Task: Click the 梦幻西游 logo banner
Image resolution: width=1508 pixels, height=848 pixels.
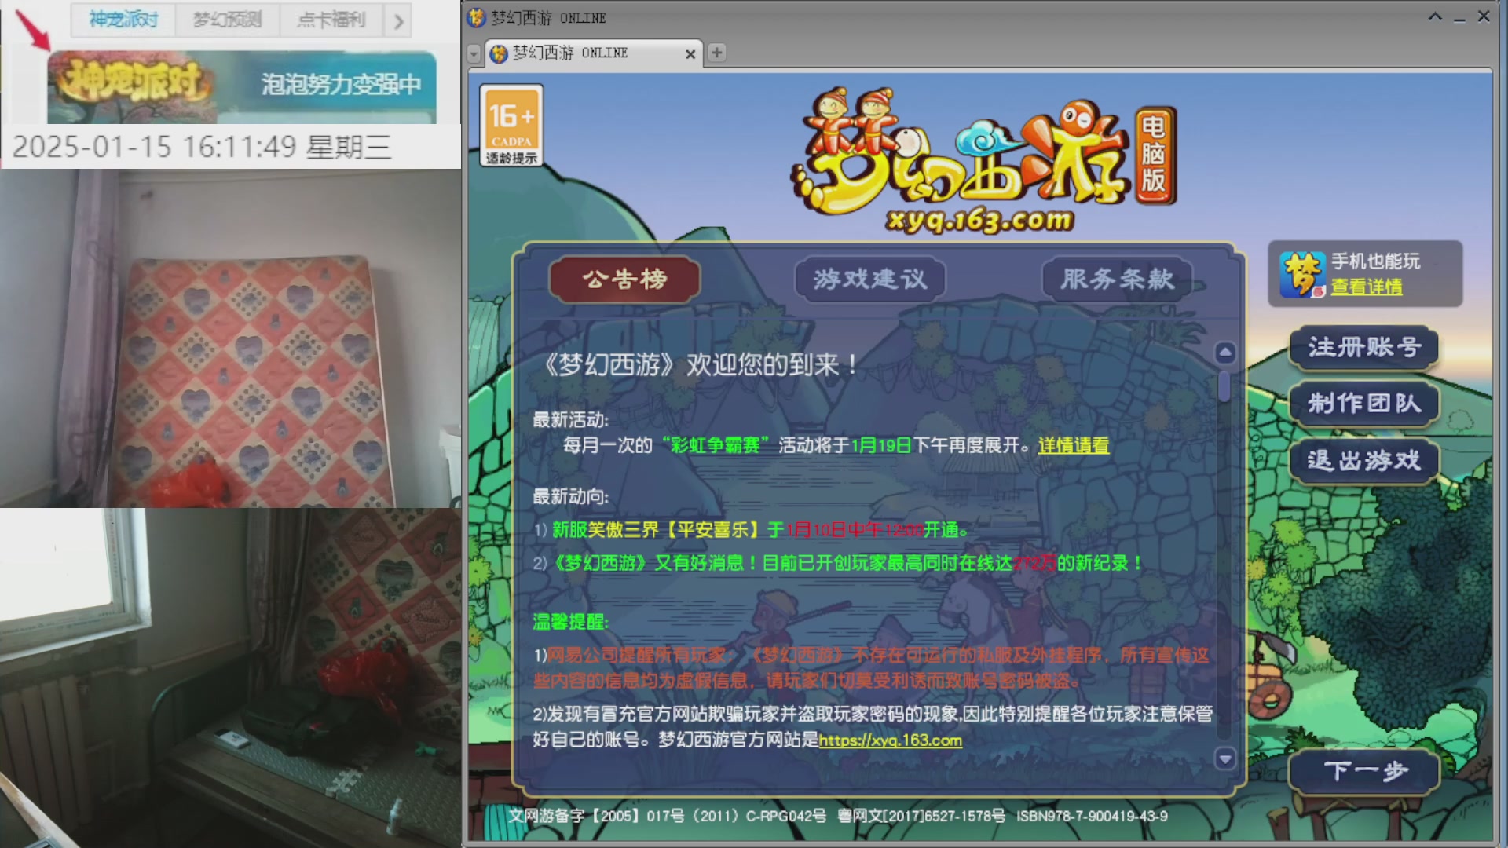Action: [x=983, y=160]
